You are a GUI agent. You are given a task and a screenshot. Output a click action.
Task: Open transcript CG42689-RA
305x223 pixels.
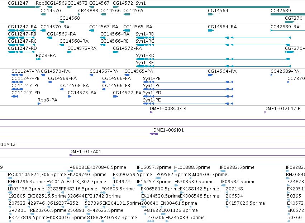pos(285,27)
